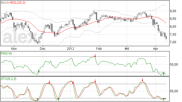This screenshot has height=102, width=182.
Task: Click the green RSI buy arrow in April
Action: point(164,74)
